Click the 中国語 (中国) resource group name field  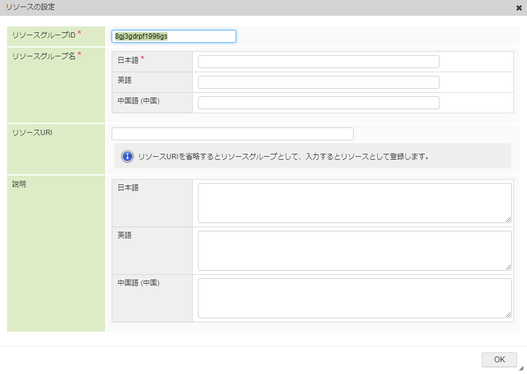(318, 103)
